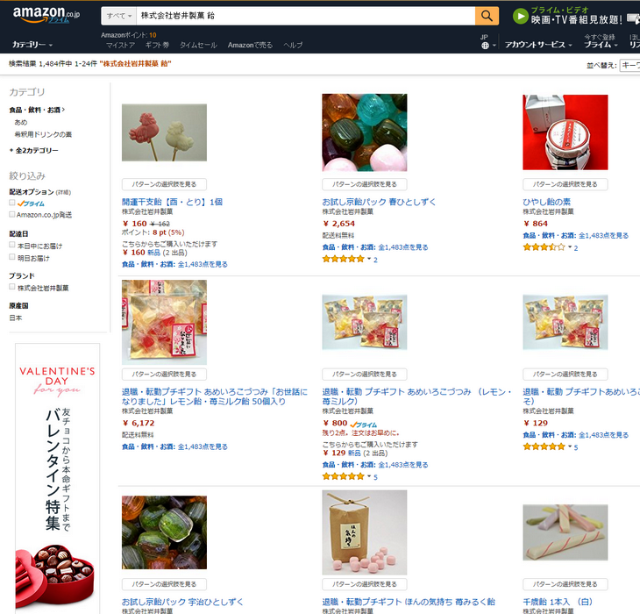Image resolution: width=640 pixels, height=614 pixels.
Task: Check the 本日中にお届け delivery filter
Action: [12, 245]
